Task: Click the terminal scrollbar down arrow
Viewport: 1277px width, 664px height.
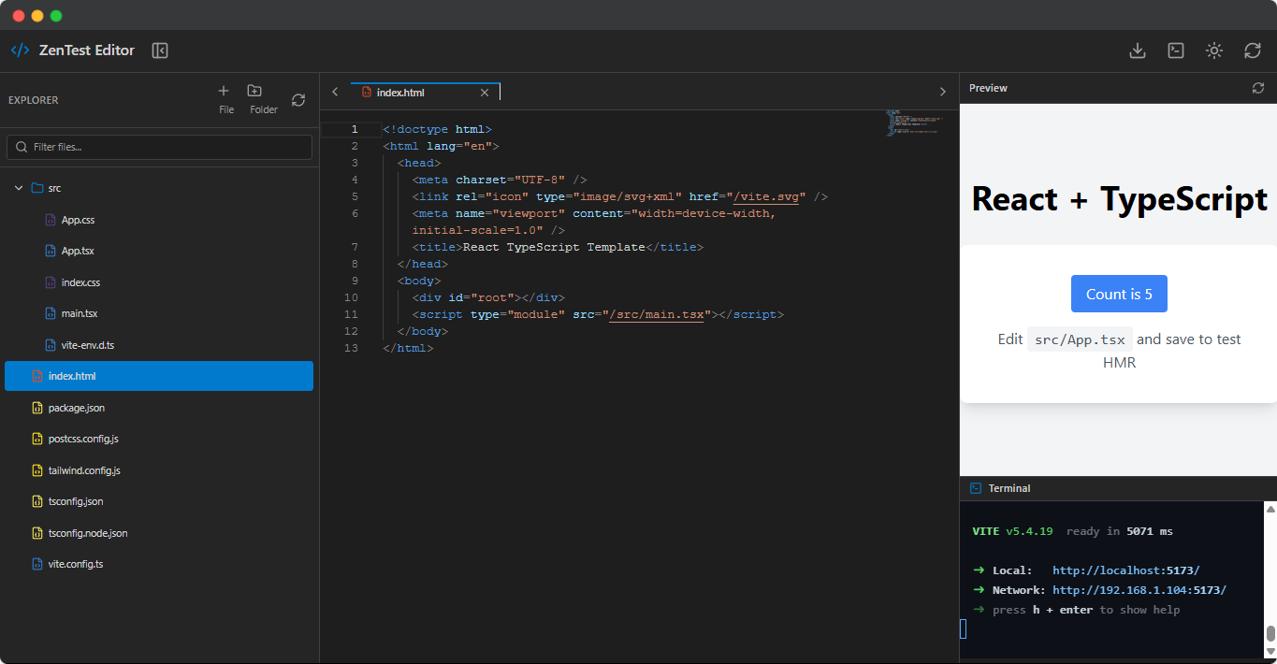Action: pos(1270,651)
